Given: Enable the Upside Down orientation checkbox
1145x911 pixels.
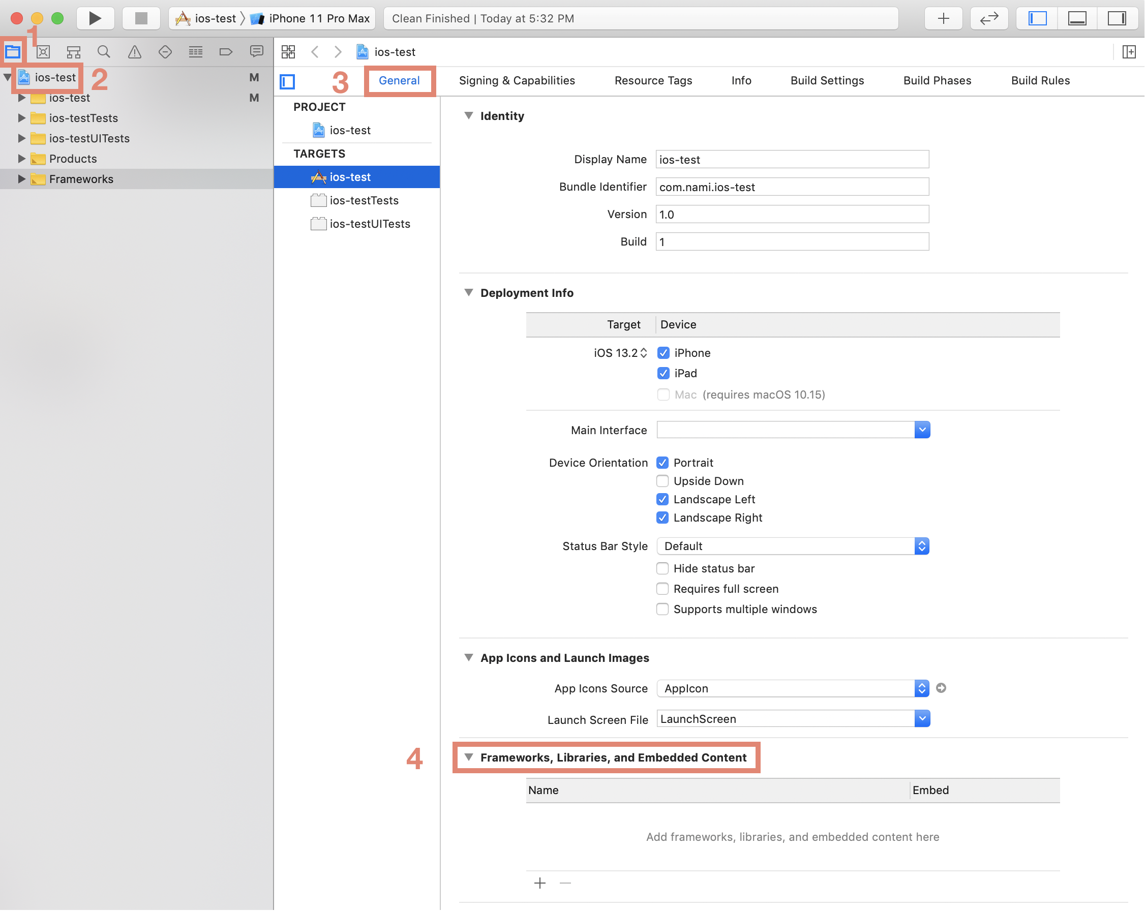Looking at the screenshot, I should tap(662, 481).
